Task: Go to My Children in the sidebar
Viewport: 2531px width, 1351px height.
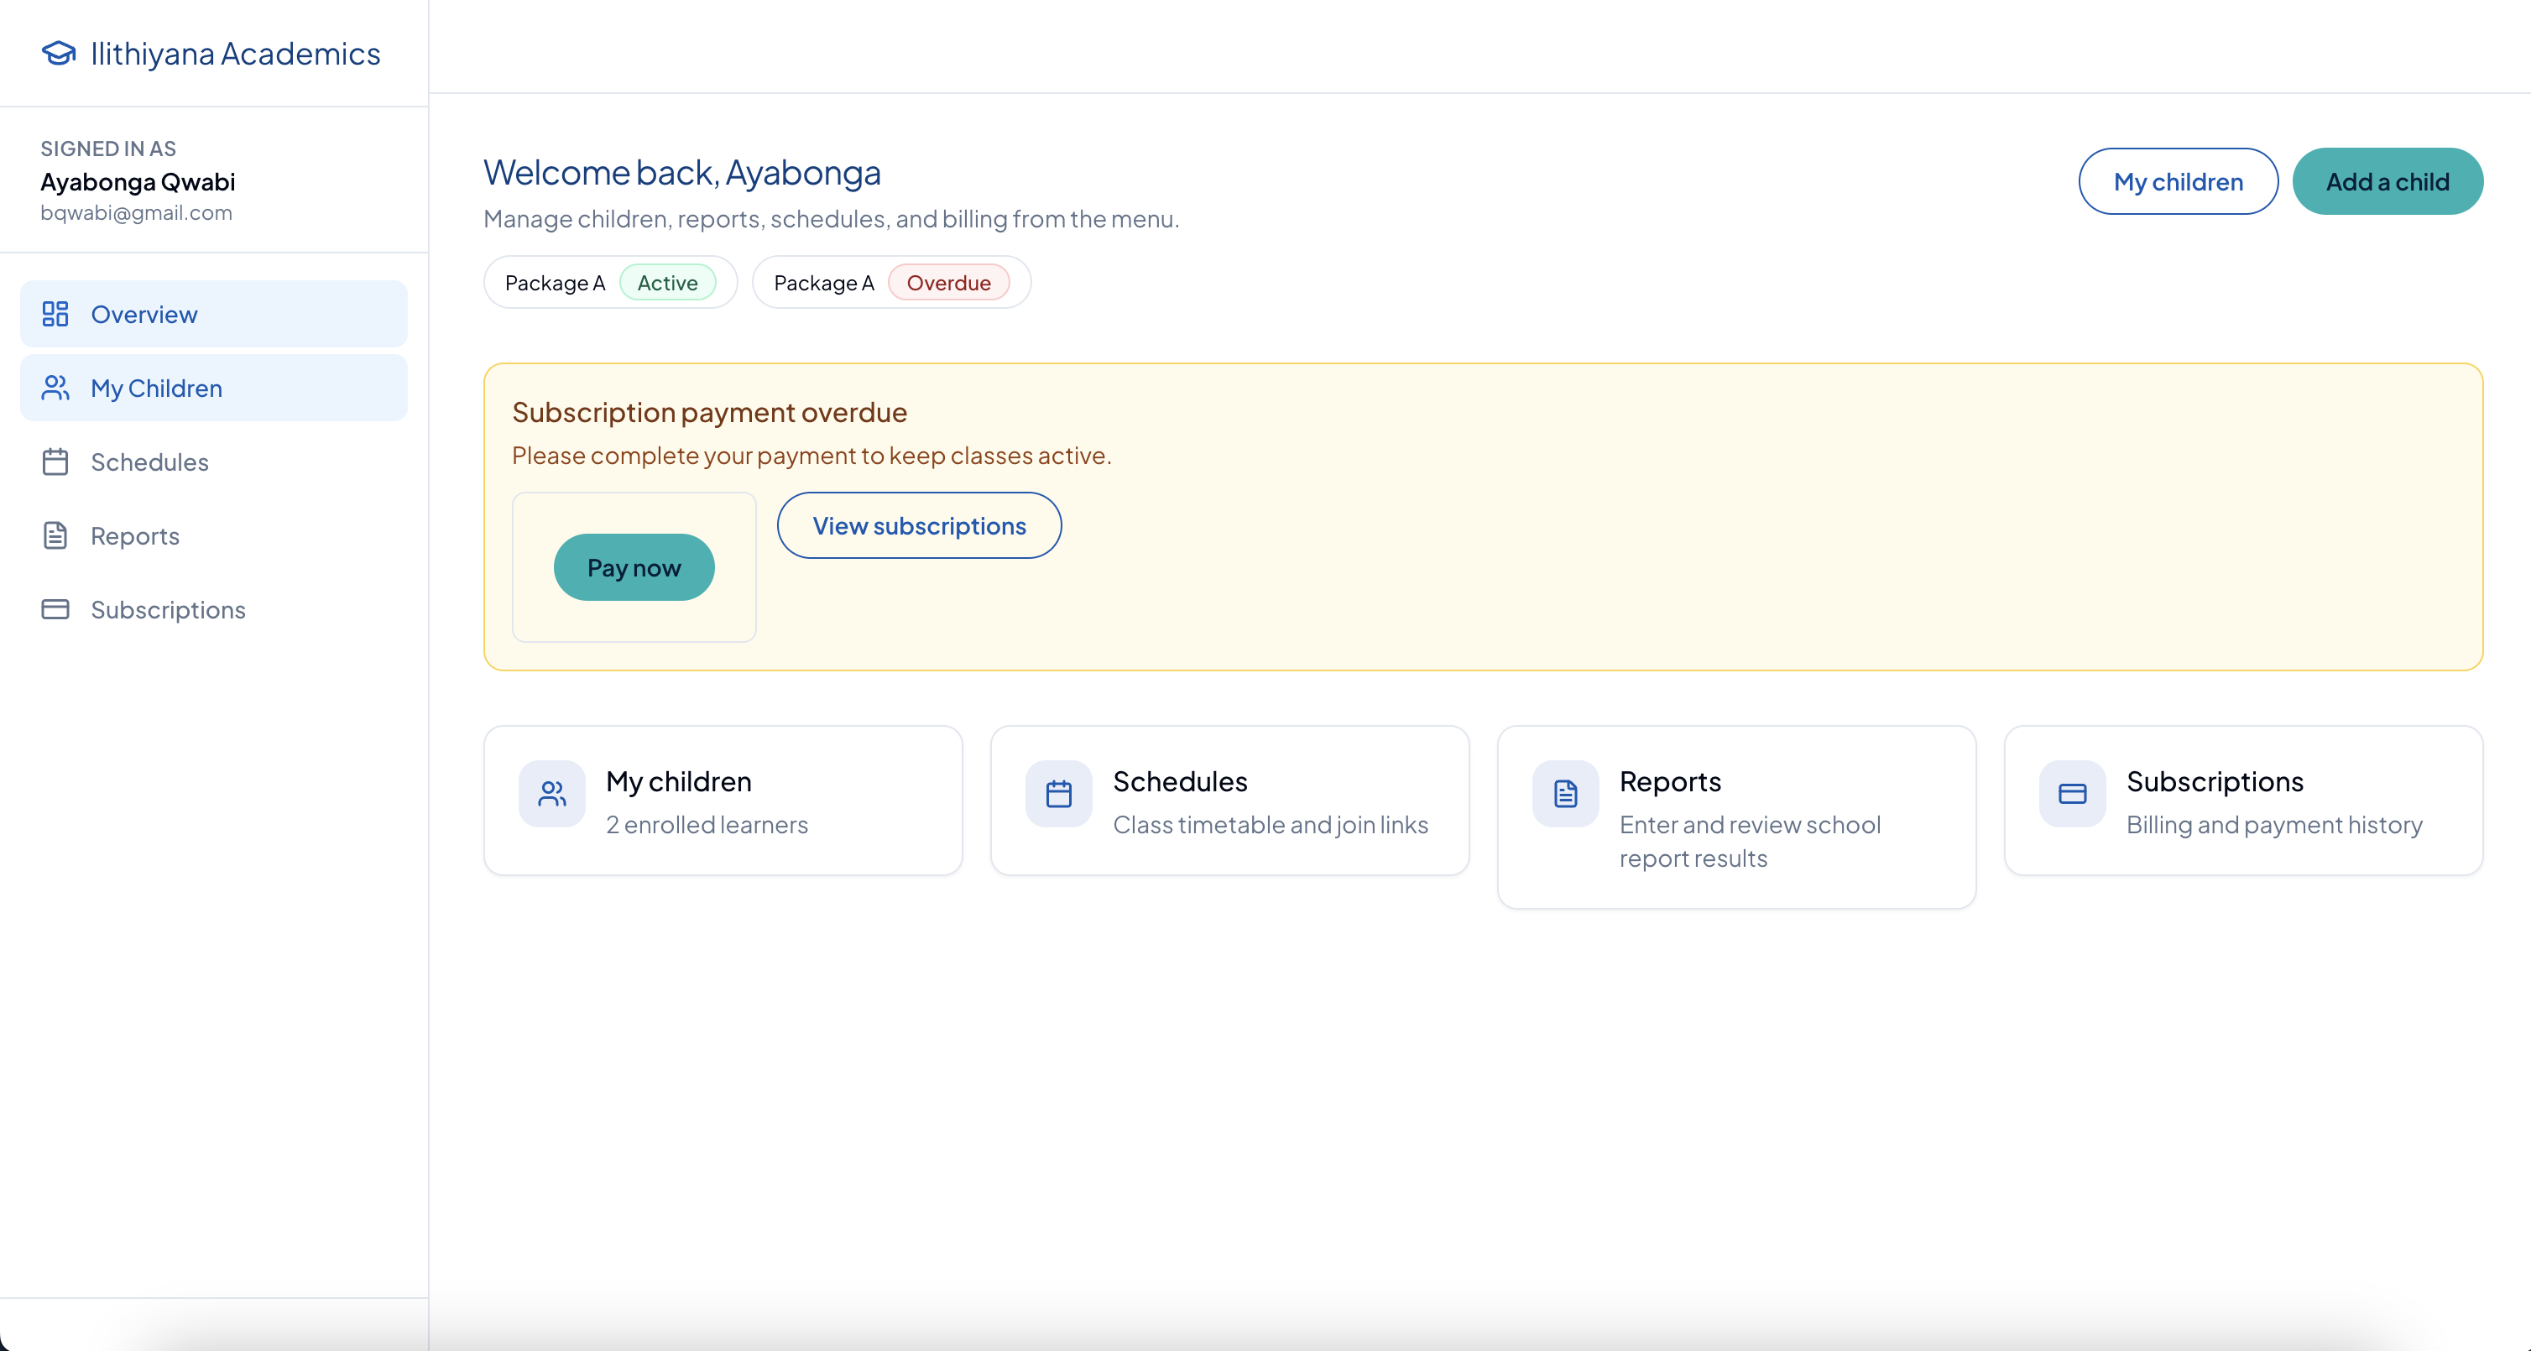Action: tap(214, 389)
